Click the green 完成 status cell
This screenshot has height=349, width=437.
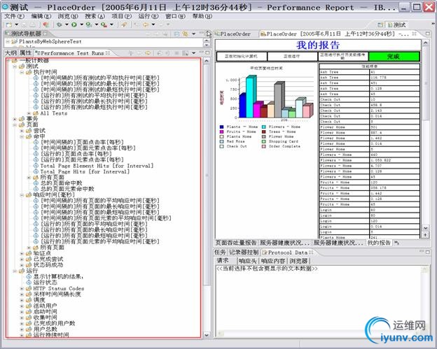(394, 57)
